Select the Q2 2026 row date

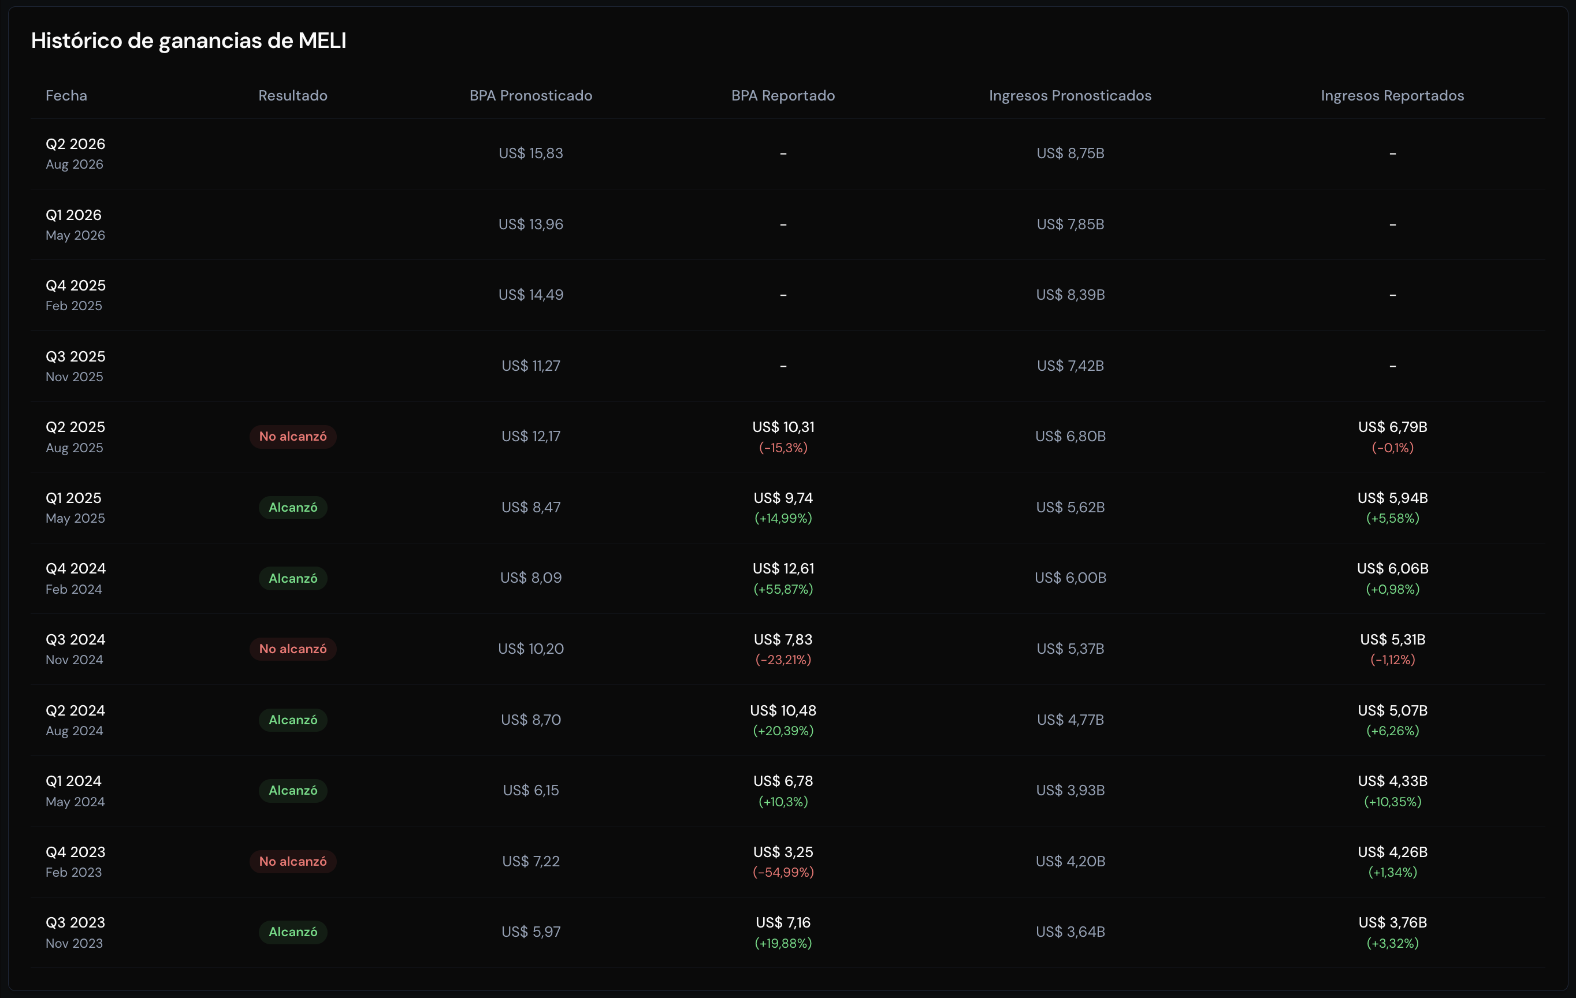pyautogui.click(x=75, y=153)
